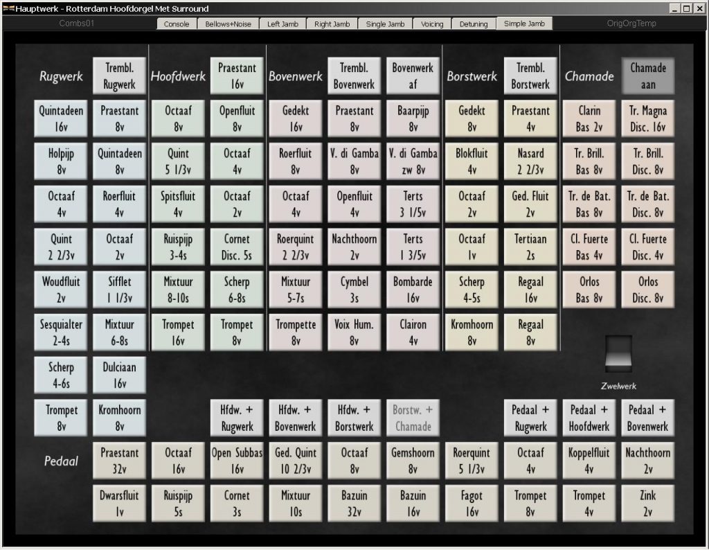709x550 pixels.
Task: Engage the Trompet 16v stop
Action: 178,332
